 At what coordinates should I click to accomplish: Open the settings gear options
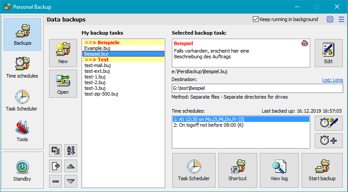(x=330, y=19)
